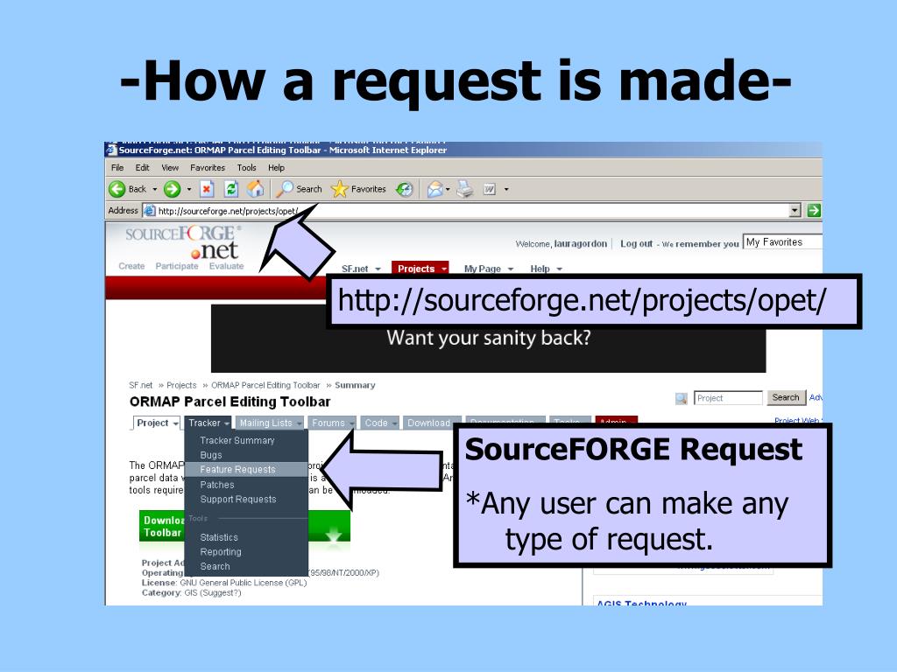This screenshot has width=897, height=672.
Task: Click SF.net in the breadcrumb trail
Action: (141, 385)
